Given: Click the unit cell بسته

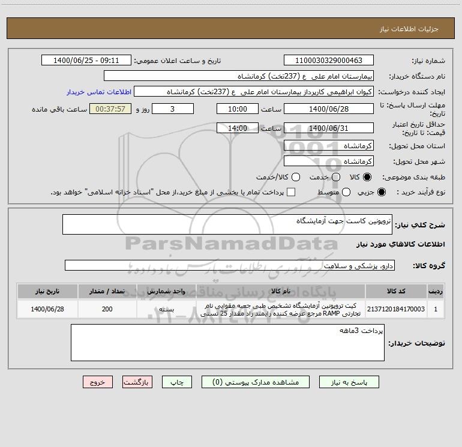Looking at the screenshot, I should click(x=166, y=309).
